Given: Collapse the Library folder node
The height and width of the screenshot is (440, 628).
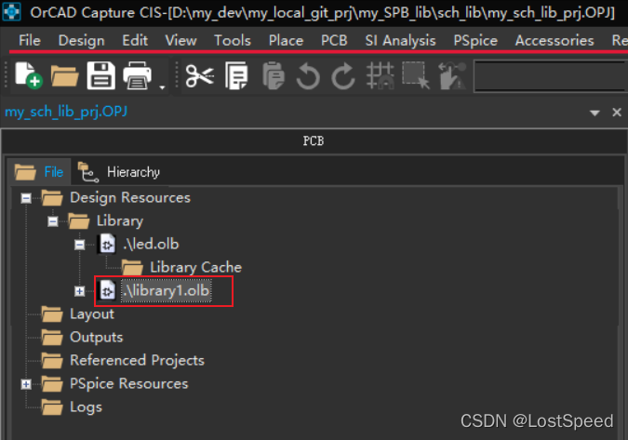Looking at the screenshot, I should tap(53, 220).
